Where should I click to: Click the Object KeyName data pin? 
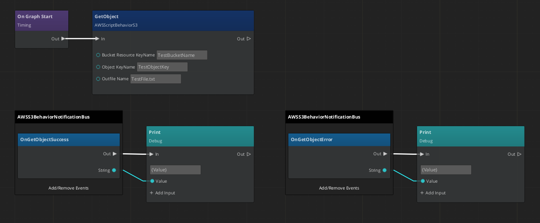pyautogui.click(x=98, y=67)
